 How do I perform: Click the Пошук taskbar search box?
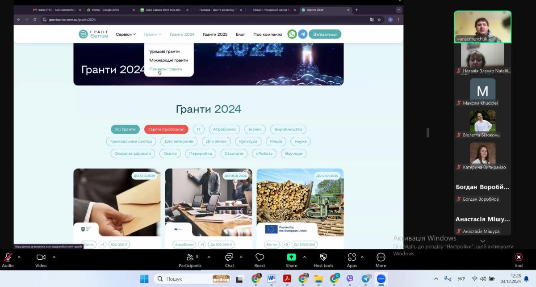193,279
